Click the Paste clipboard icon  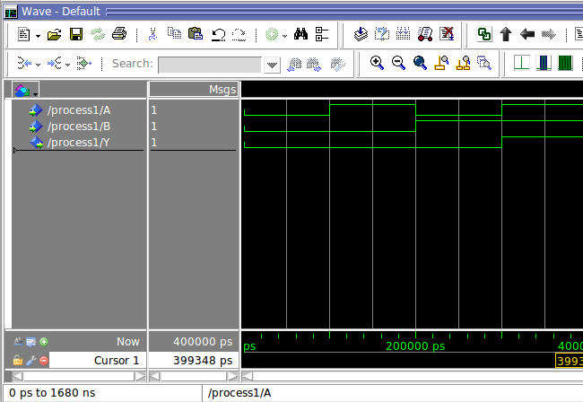pyautogui.click(x=196, y=34)
